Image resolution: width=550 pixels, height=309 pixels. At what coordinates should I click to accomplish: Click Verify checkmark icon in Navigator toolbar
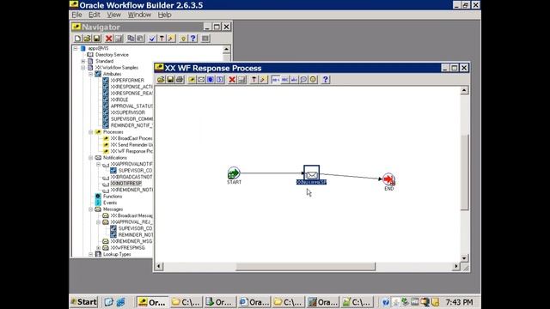[x=152, y=39]
